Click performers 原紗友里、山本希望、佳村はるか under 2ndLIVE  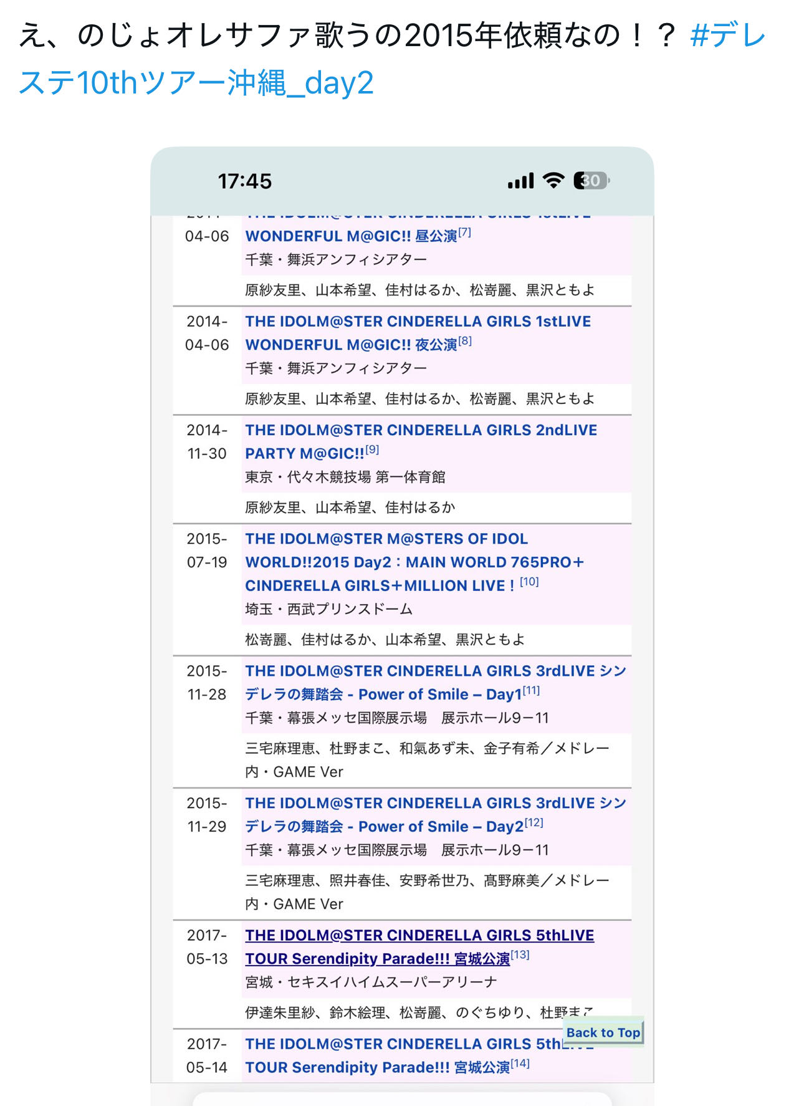point(350,507)
